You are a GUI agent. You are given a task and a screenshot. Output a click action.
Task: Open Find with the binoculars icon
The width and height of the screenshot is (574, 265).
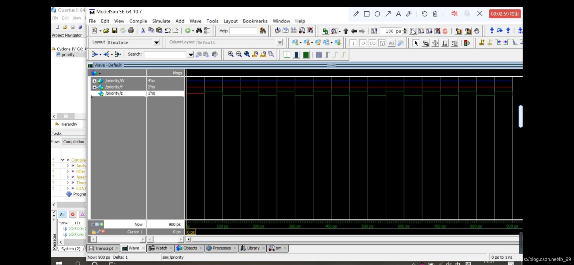[x=199, y=30]
